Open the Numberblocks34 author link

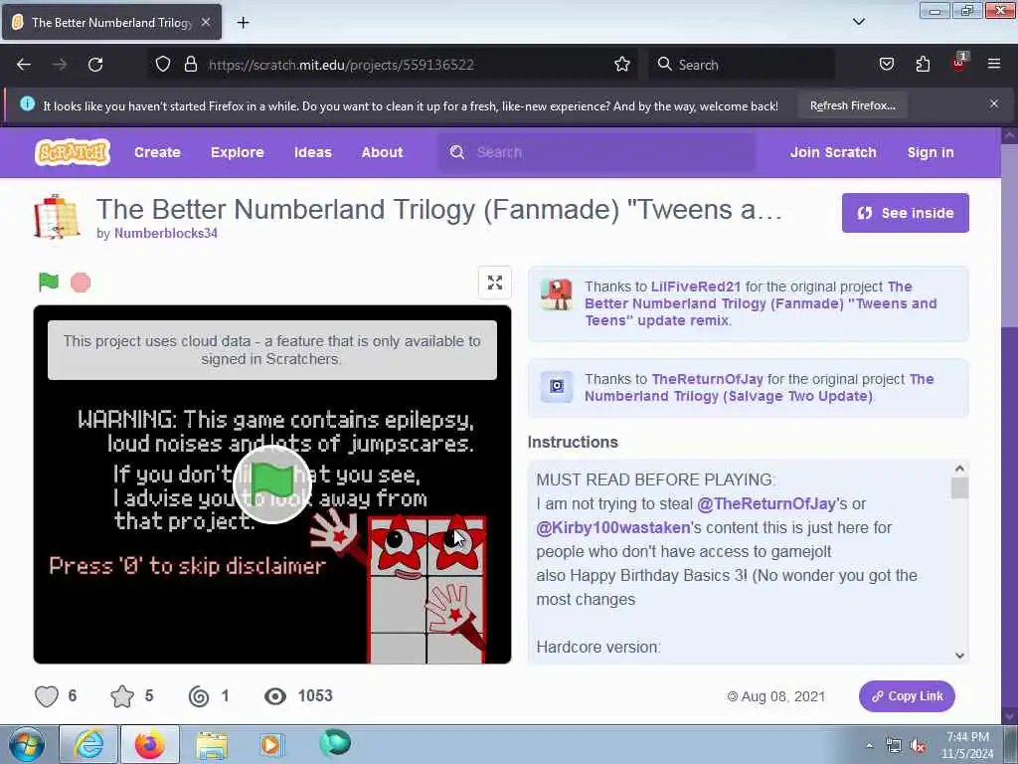click(x=166, y=233)
